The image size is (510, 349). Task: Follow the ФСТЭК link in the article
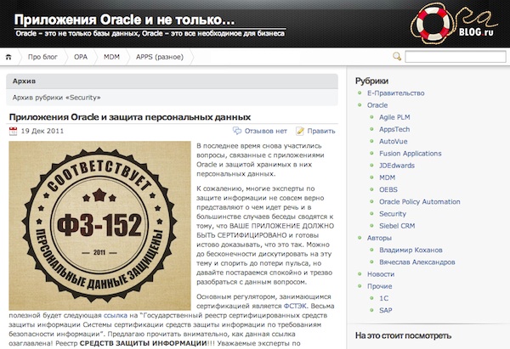point(295,306)
